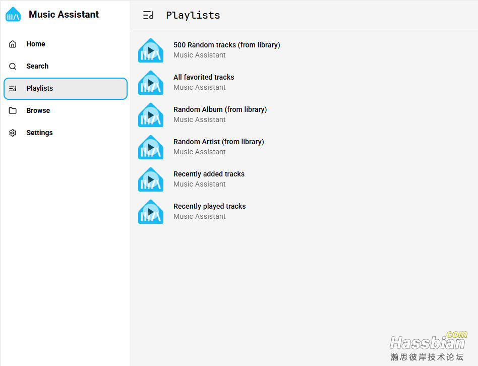Click the Random Artist playlist thumbnail
Viewport: 478px width, 366px height.
[151, 147]
